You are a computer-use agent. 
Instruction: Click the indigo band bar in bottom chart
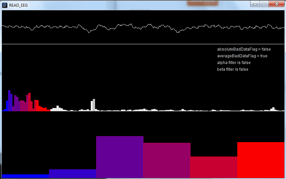tap(73, 174)
